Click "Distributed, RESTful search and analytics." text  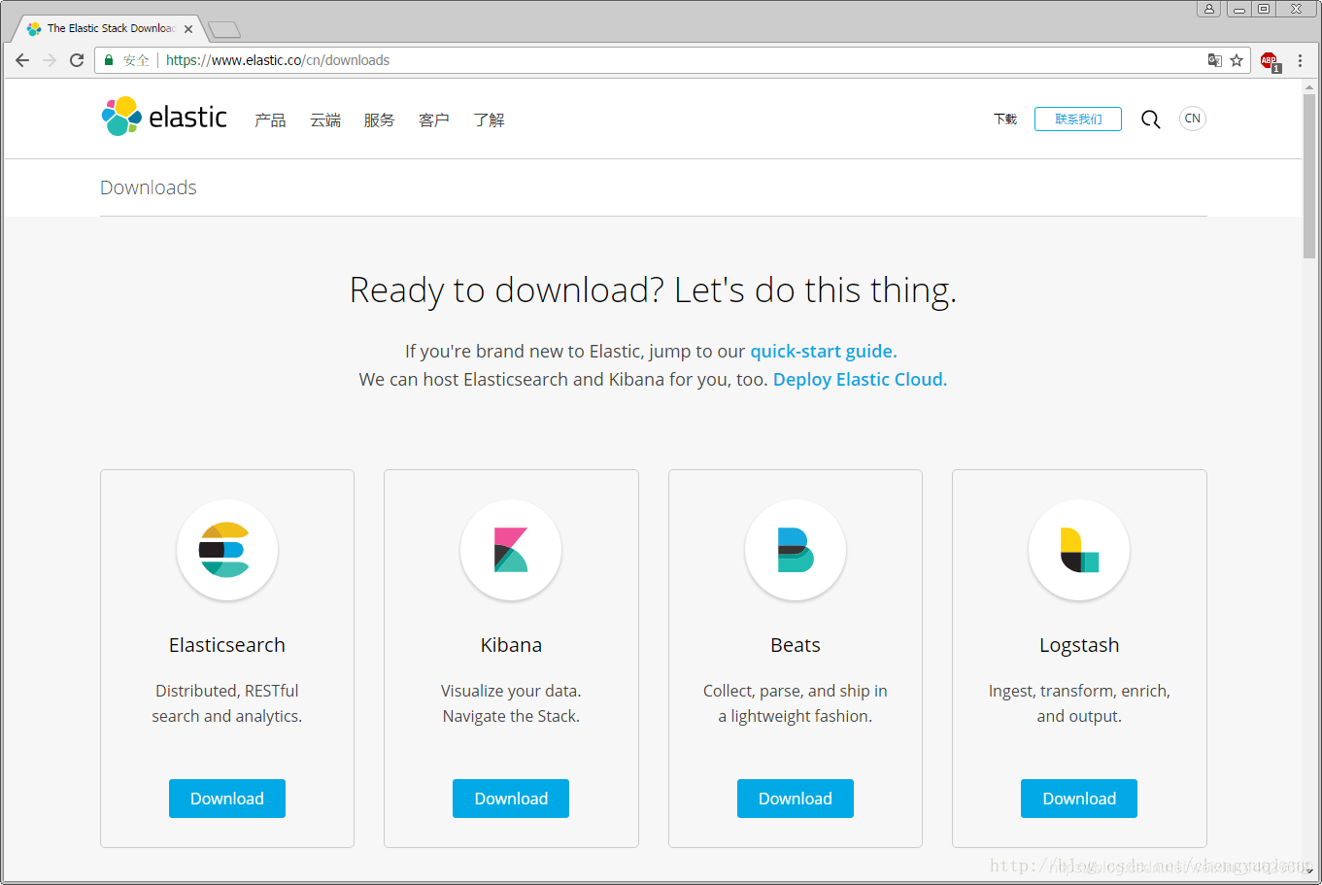(227, 703)
